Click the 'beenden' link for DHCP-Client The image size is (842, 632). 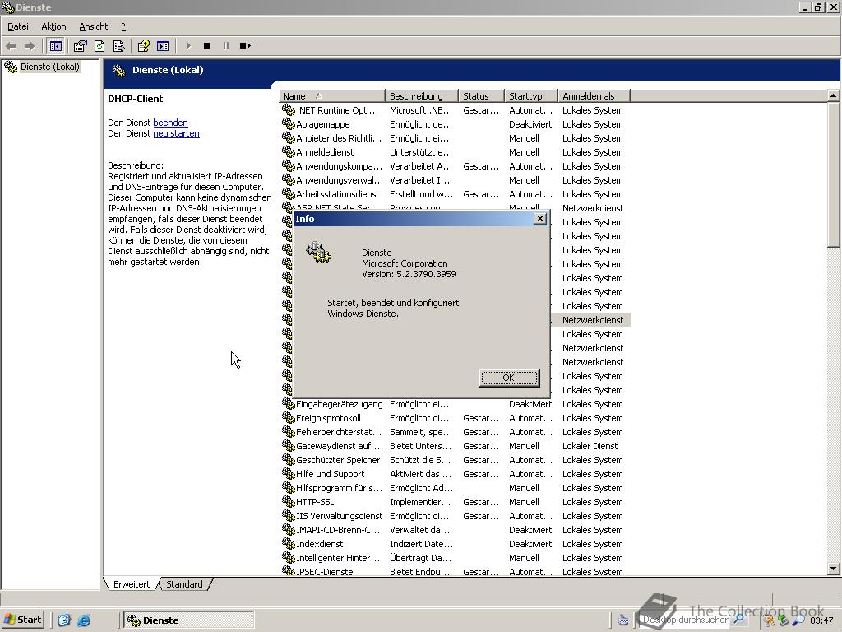point(170,123)
